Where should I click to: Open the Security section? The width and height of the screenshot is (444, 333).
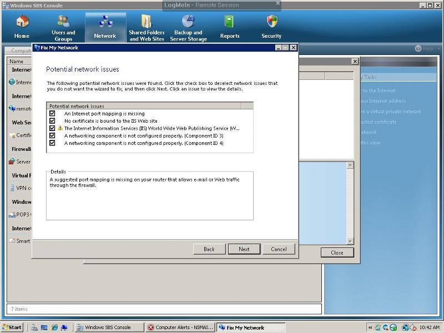pyautogui.click(x=271, y=27)
